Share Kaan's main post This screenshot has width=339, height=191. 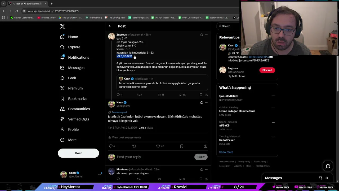point(205,146)
